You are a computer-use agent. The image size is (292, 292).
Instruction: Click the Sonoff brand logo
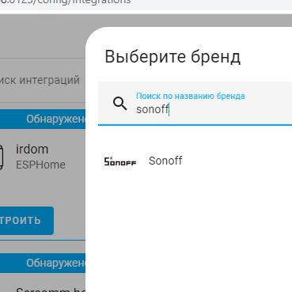(x=120, y=161)
